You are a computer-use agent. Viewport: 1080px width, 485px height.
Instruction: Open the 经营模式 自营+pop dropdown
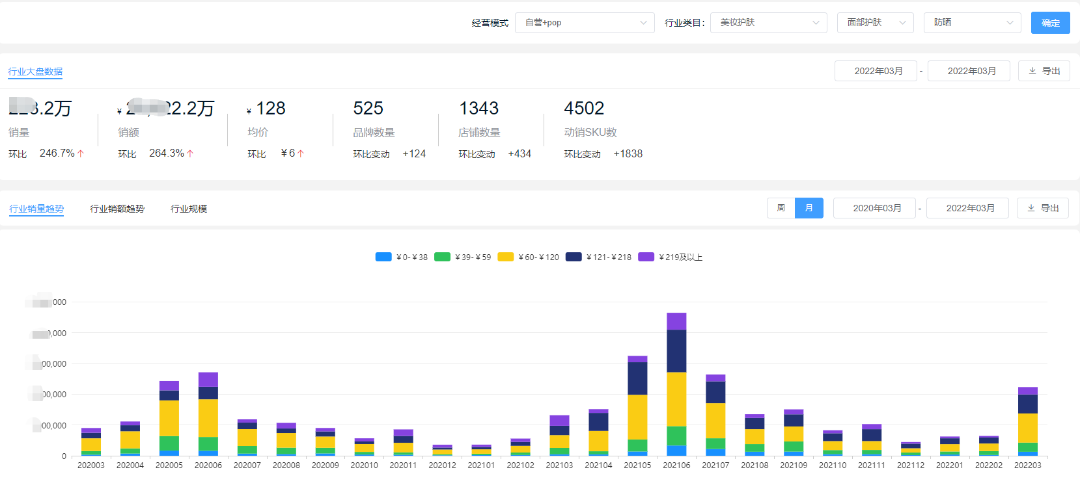[x=584, y=23]
